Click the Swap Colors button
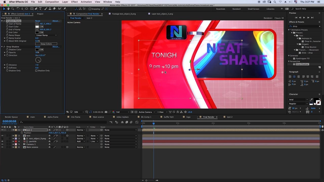Screen dimensions: 324x182 click(46, 44)
